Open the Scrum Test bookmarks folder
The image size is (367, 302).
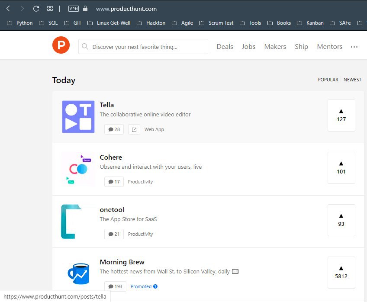pyautogui.click(x=216, y=23)
